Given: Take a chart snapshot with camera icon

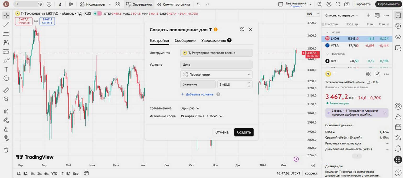Looking at the screenshot, I should point(347,4).
